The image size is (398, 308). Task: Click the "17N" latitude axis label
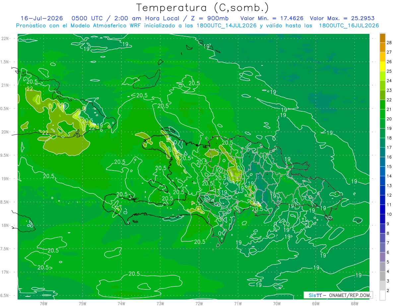point(5,272)
